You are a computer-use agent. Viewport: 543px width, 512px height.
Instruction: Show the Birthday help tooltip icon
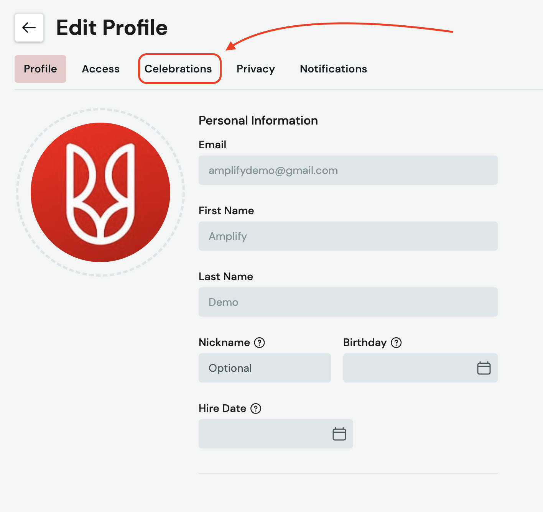pos(396,343)
